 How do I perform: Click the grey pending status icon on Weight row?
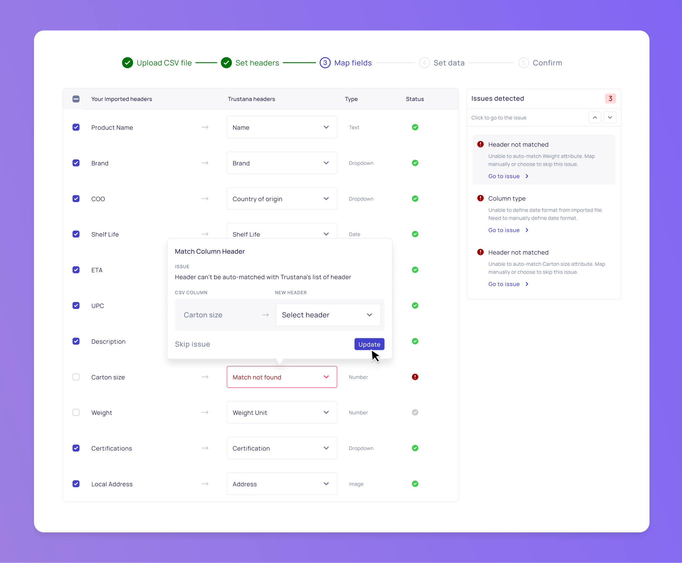(415, 412)
